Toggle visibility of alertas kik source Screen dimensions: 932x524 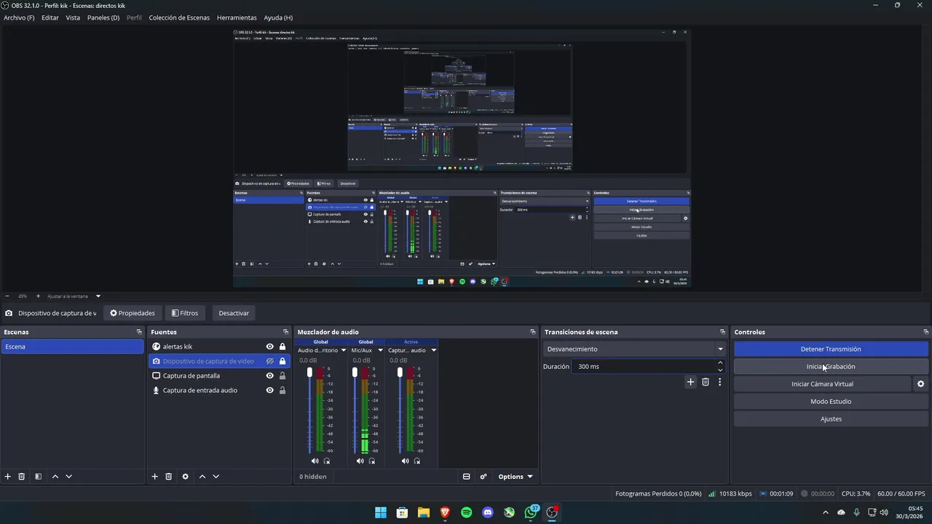click(x=269, y=346)
